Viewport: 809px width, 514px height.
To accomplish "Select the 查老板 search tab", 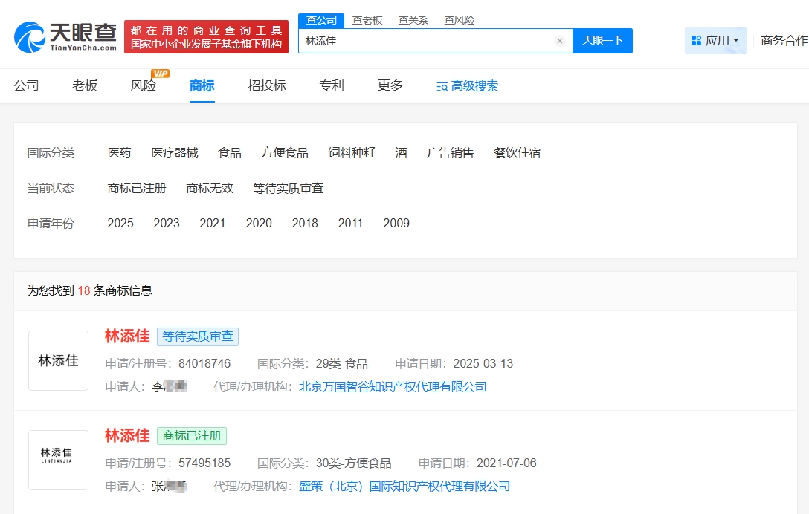I will [367, 20].
